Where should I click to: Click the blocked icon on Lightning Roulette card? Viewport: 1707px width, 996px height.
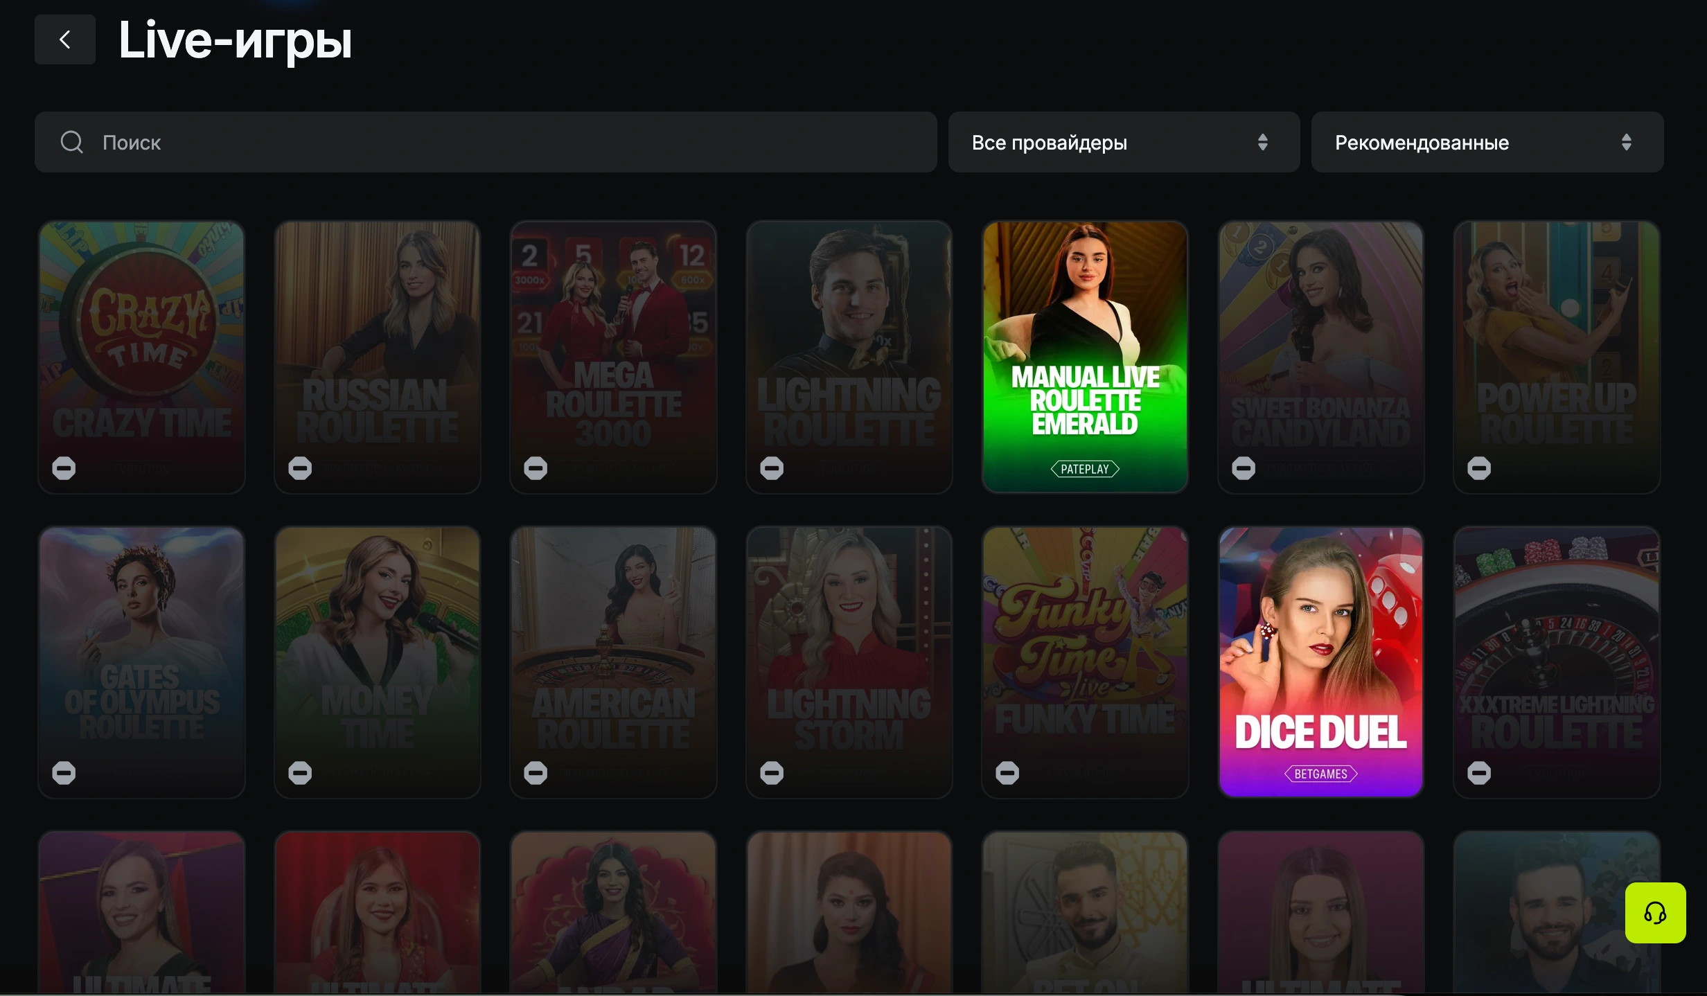pos(772,468)
